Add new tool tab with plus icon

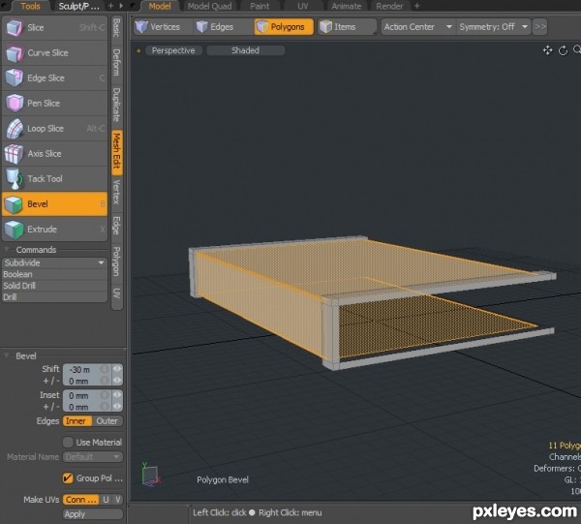coord(110,7)
